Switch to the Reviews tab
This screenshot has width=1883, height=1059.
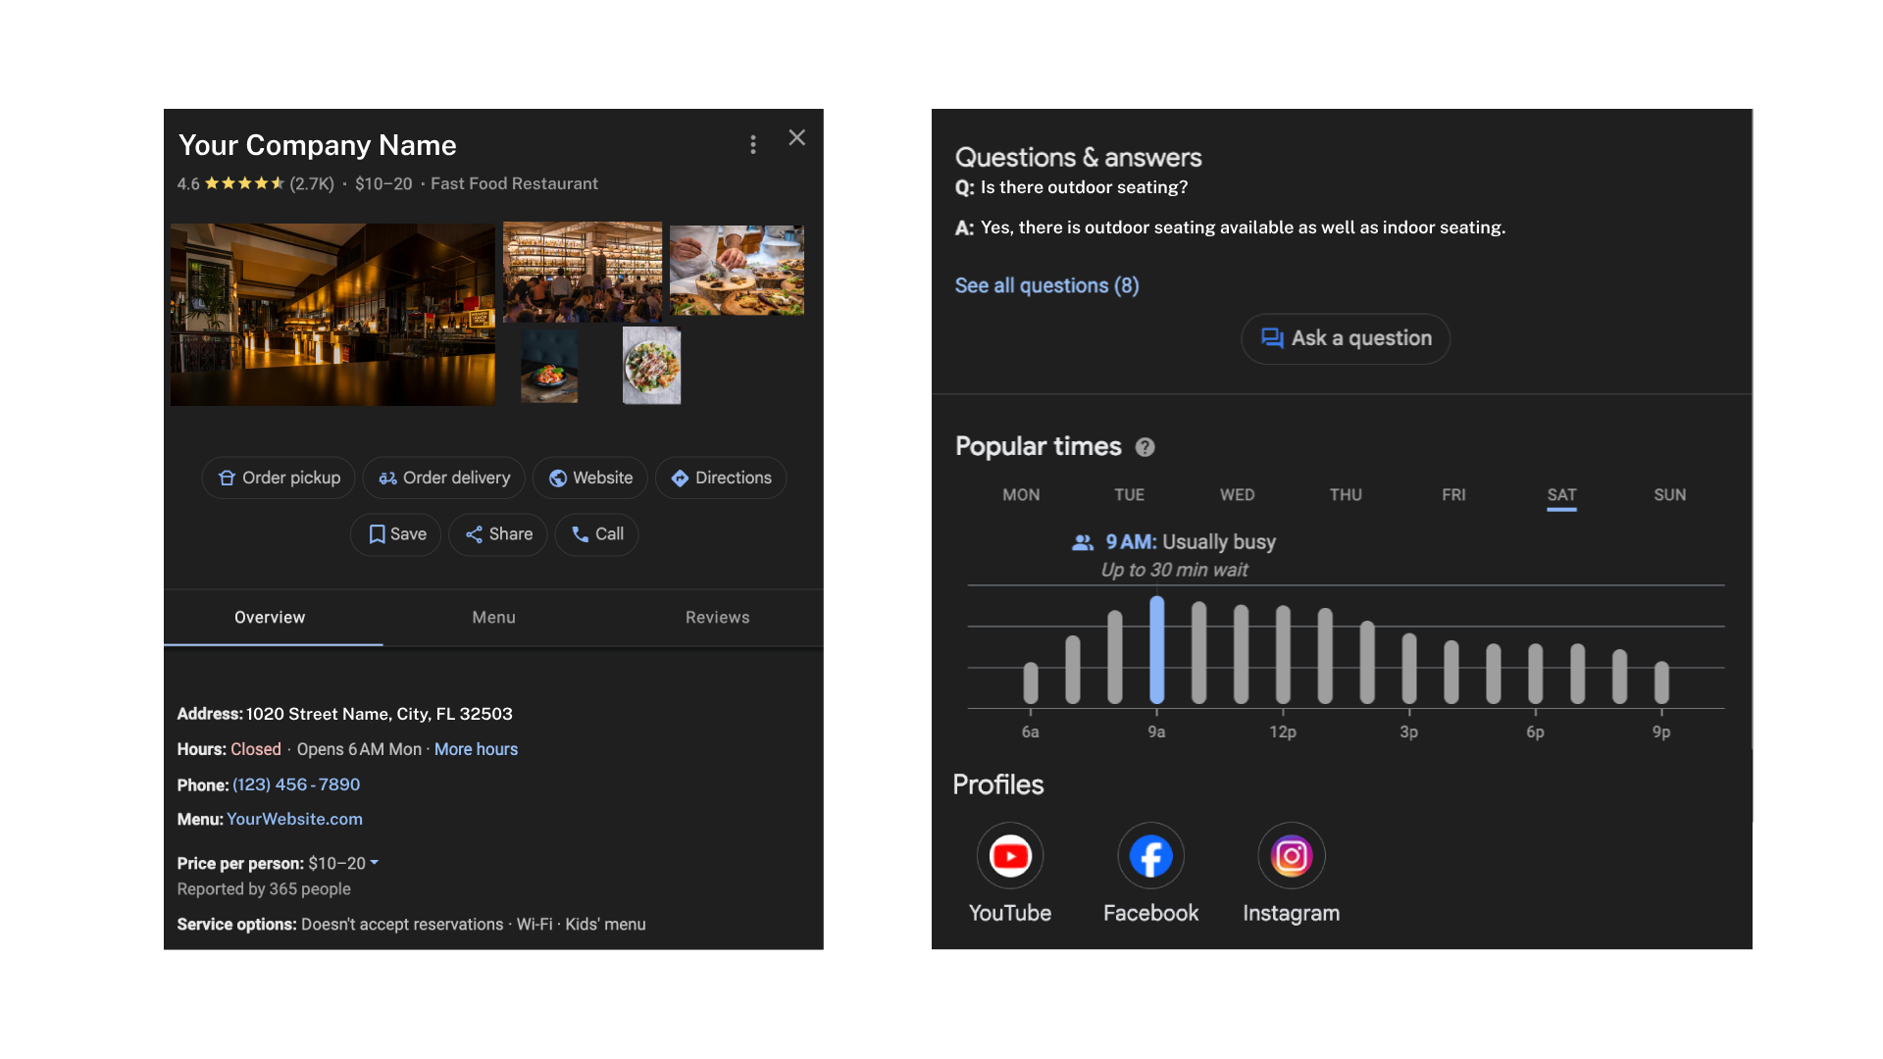pyautogui.click(x=717, y=618)
